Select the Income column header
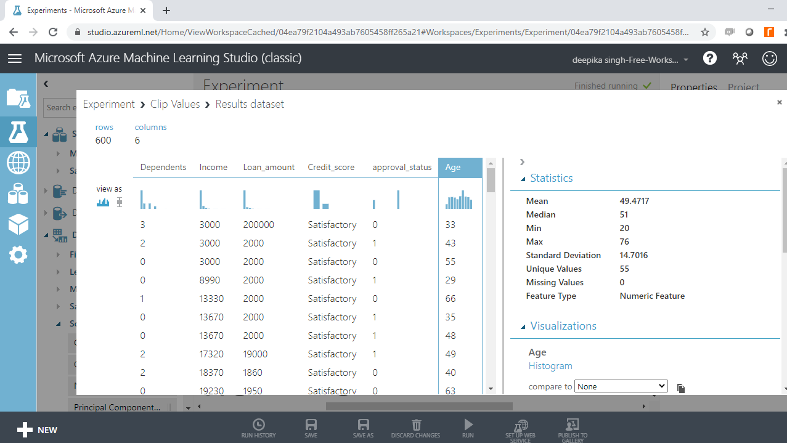787x443 pixels. pos(213,167)
